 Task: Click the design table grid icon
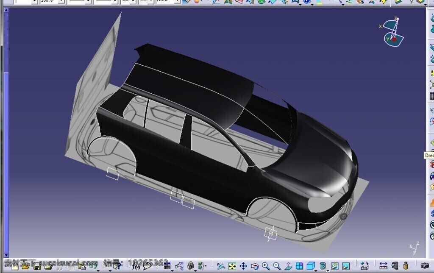[x=167, y=266]
